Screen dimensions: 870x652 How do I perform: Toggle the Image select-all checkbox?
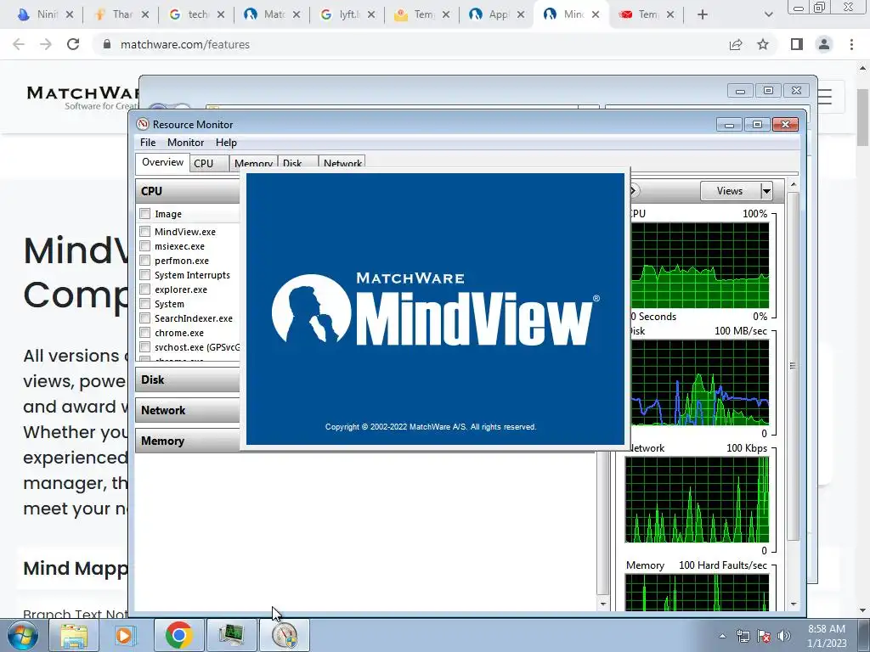click(x=144, y=213)
